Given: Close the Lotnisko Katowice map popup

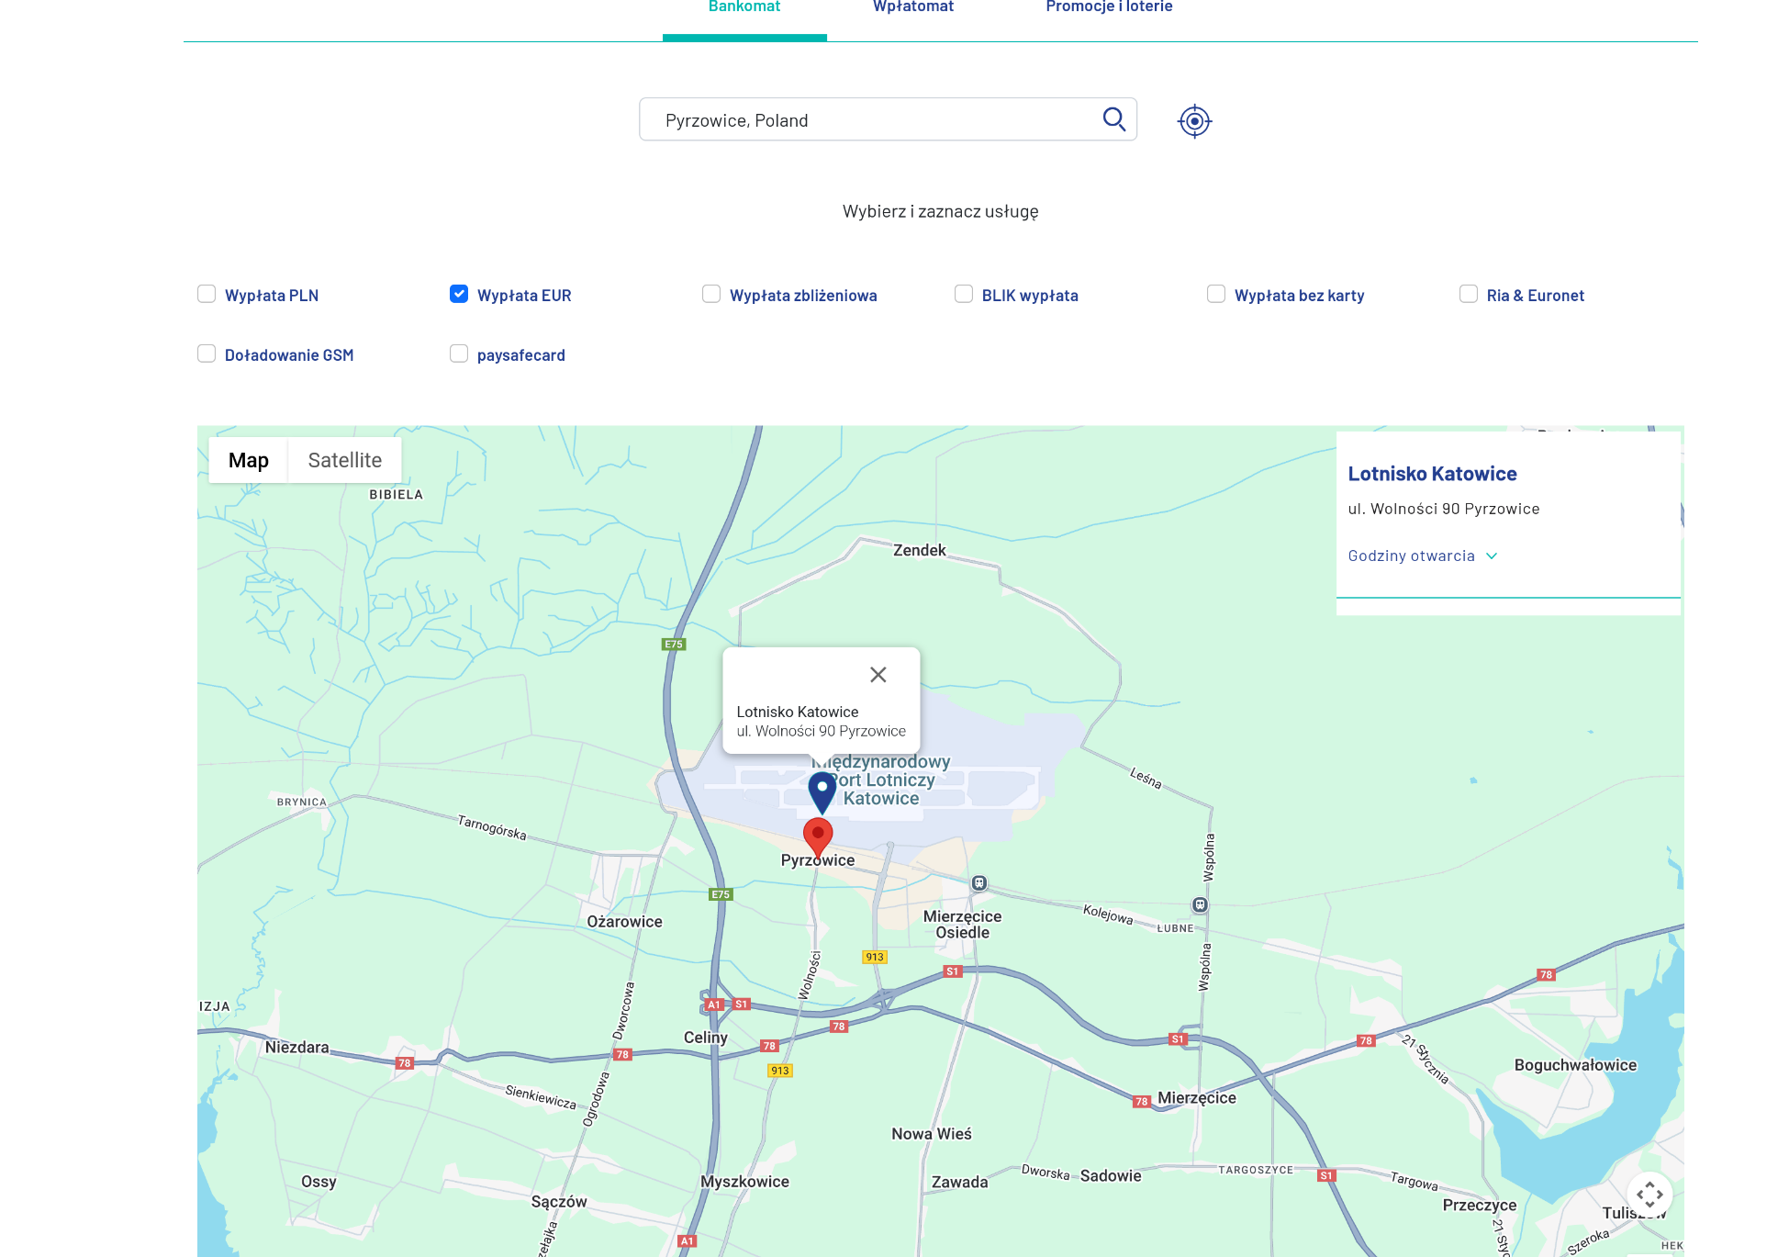Looking at the screenshot, I should (x=878, y=675).
